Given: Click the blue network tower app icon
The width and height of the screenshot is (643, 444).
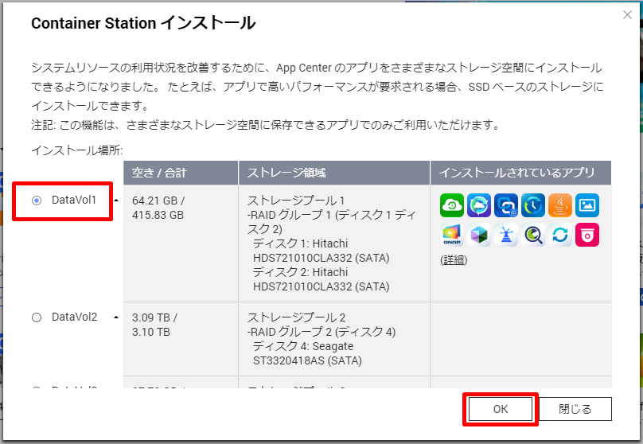Looking at the screenshot, I should pyautogui.click(x=505, y=235).
